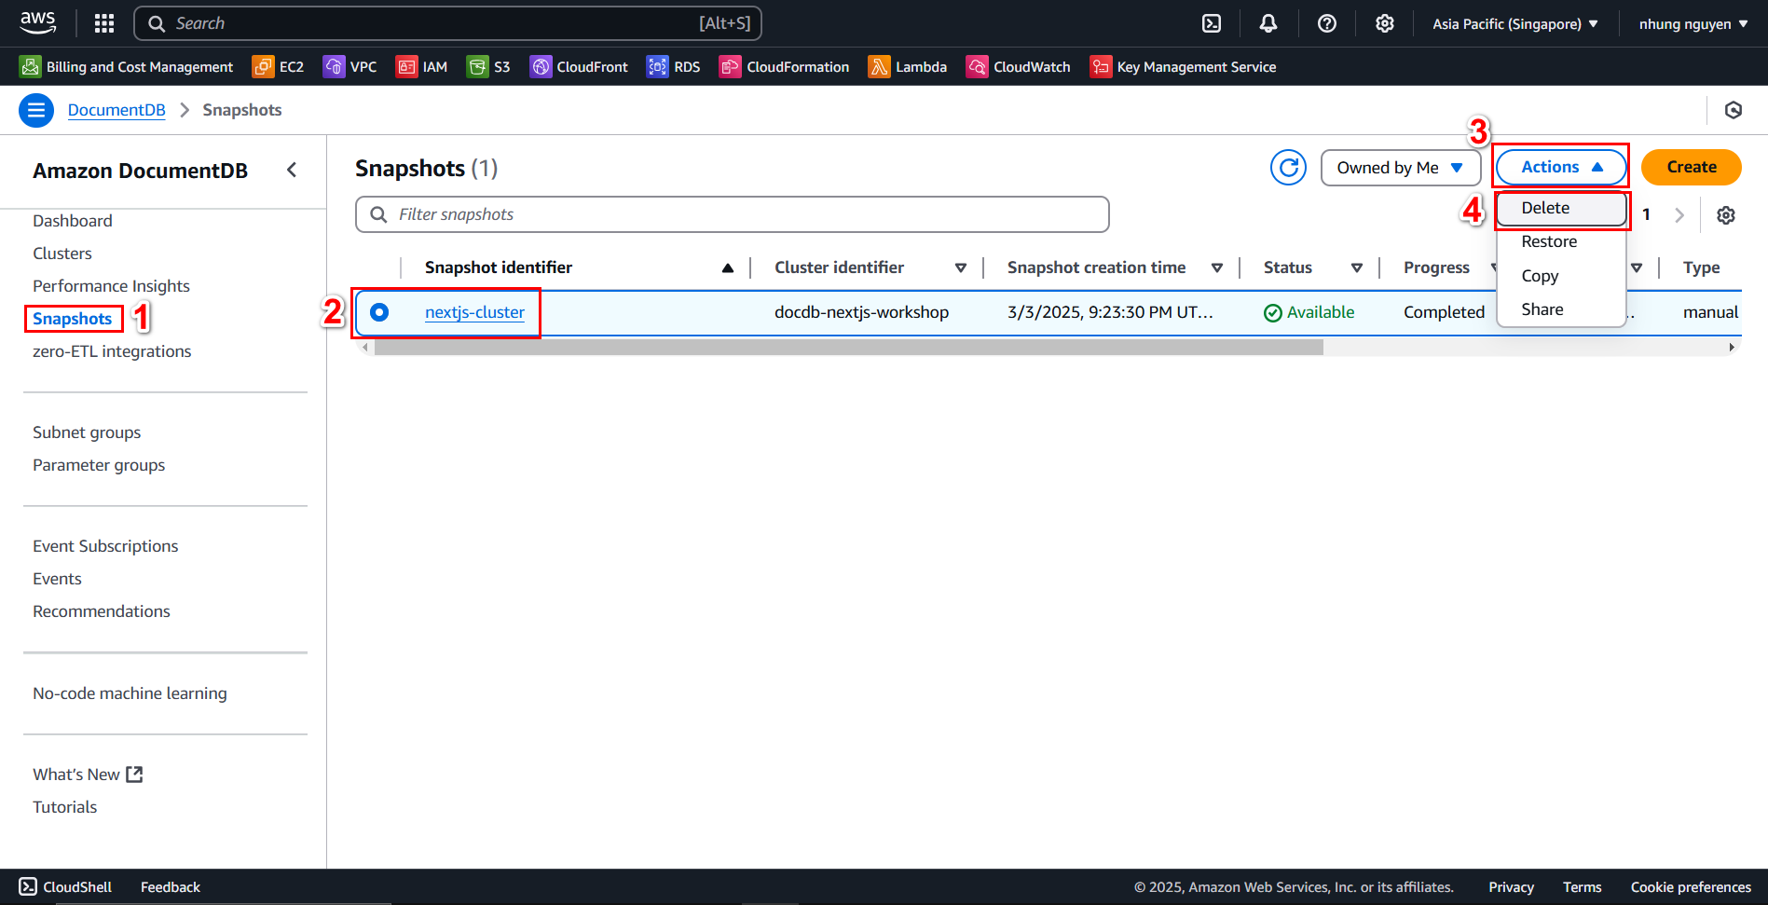
Task: Go to RDS service shortcut
Action: point(674,67)
